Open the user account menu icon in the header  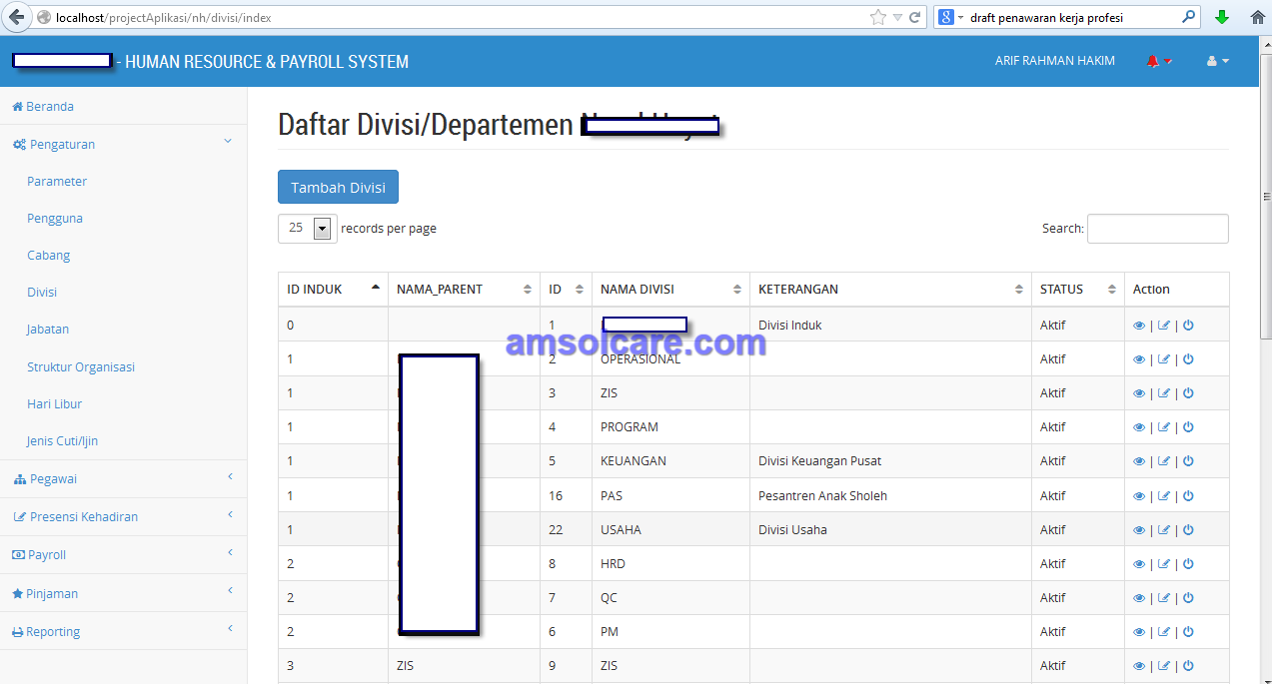click(x=1217, y=61)
